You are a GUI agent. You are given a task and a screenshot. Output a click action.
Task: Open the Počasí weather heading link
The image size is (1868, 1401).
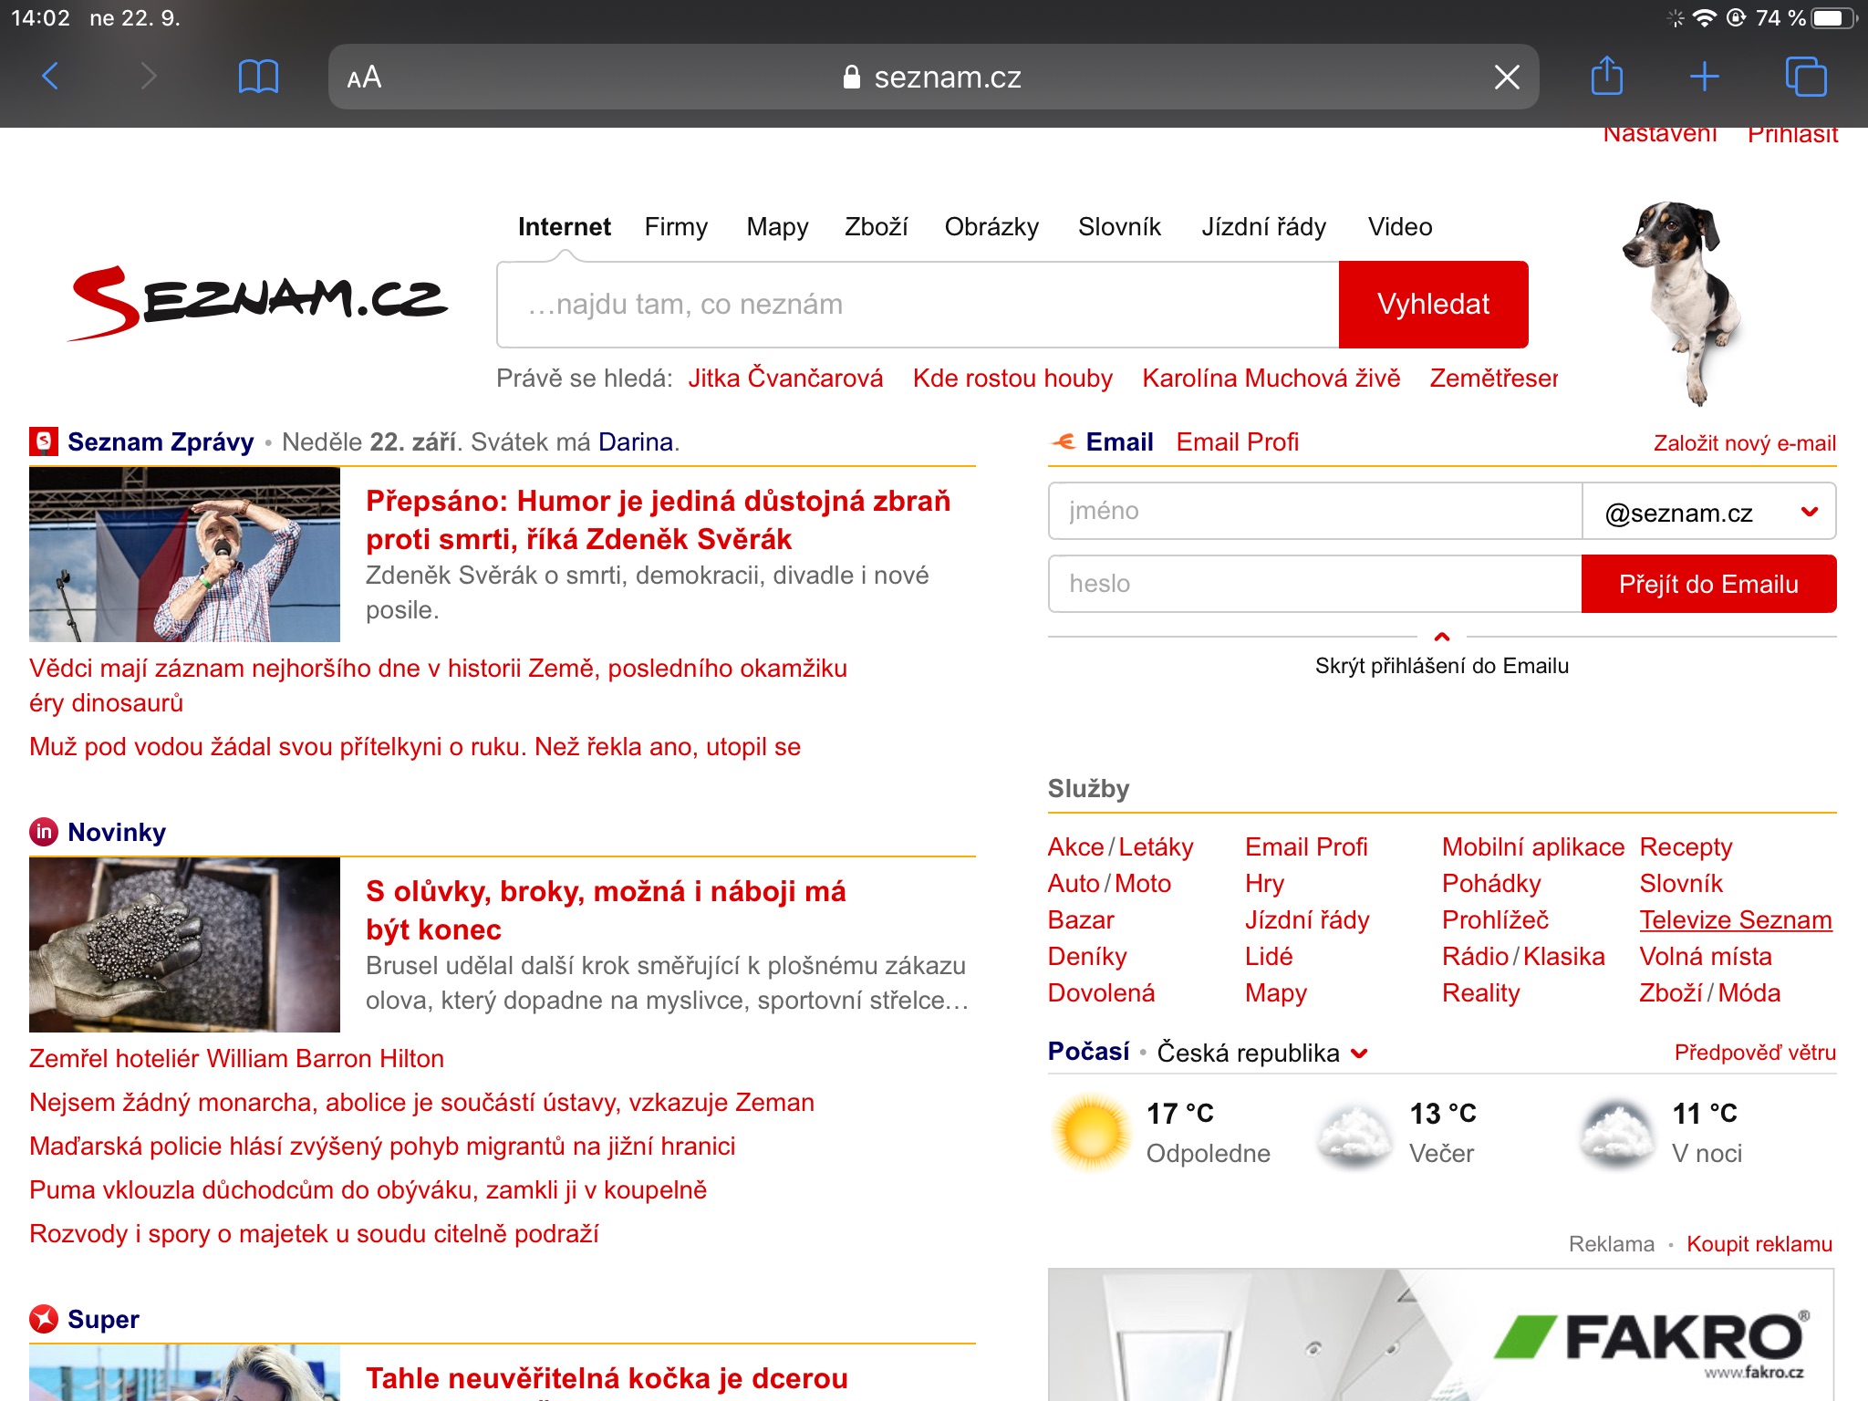[1088, 1052]
